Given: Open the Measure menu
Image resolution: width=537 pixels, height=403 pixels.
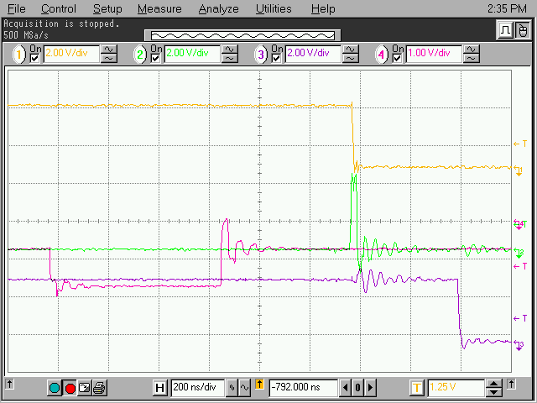Looking at the screenshot, I should pyautogui.click(x=159, y=9).
